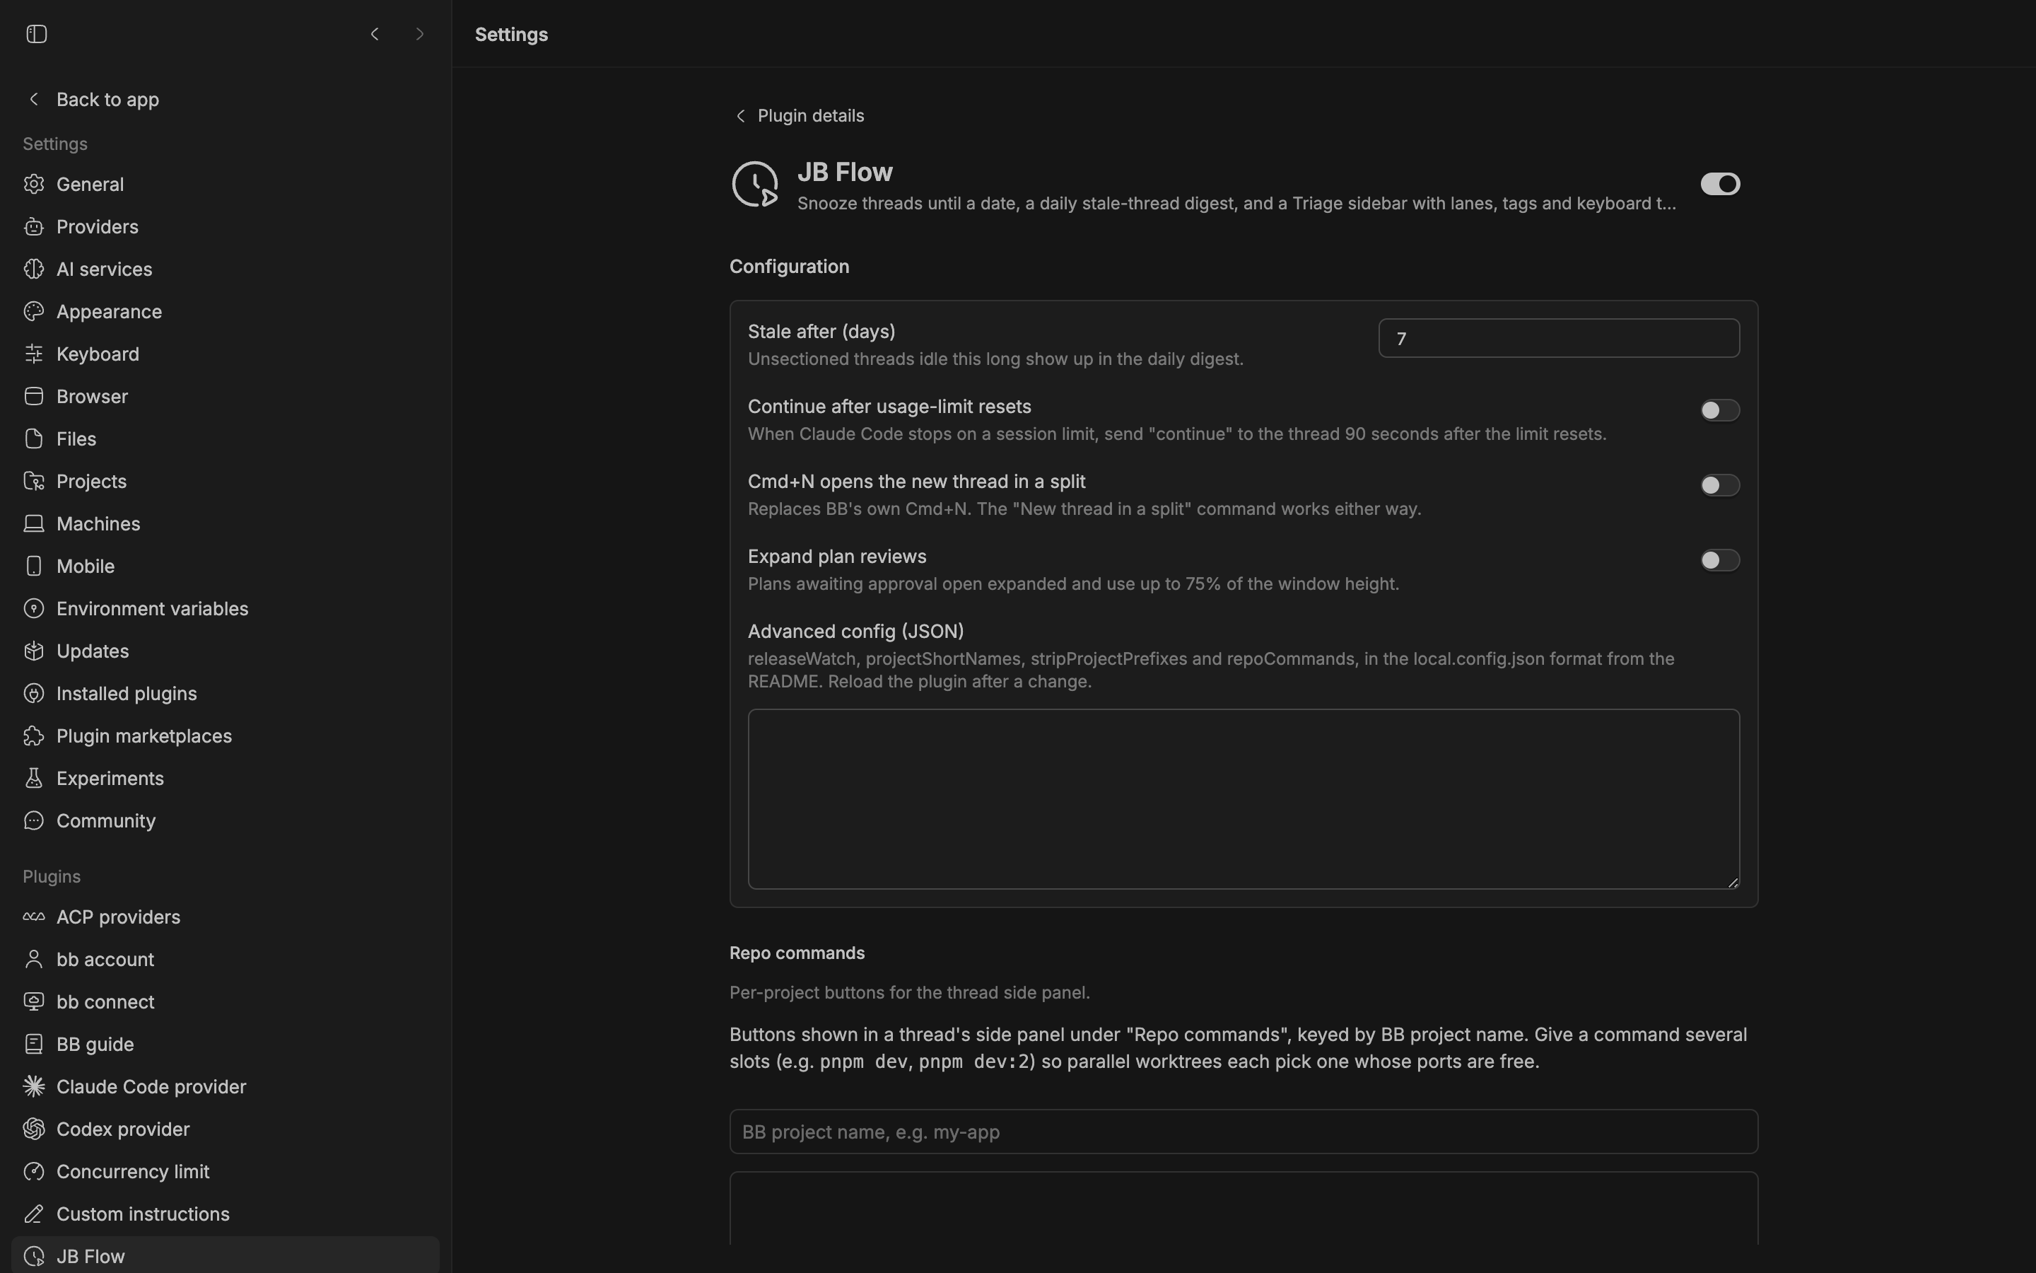The height and width of the screenshot is (1273, 2036).
Task: Open Environment variables settings
Action: (226, 609)
